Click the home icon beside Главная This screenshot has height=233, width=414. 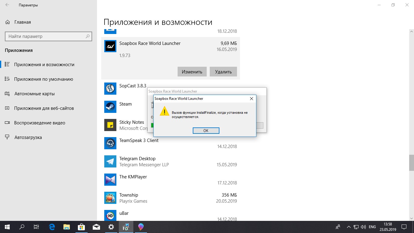click(8, 22)
